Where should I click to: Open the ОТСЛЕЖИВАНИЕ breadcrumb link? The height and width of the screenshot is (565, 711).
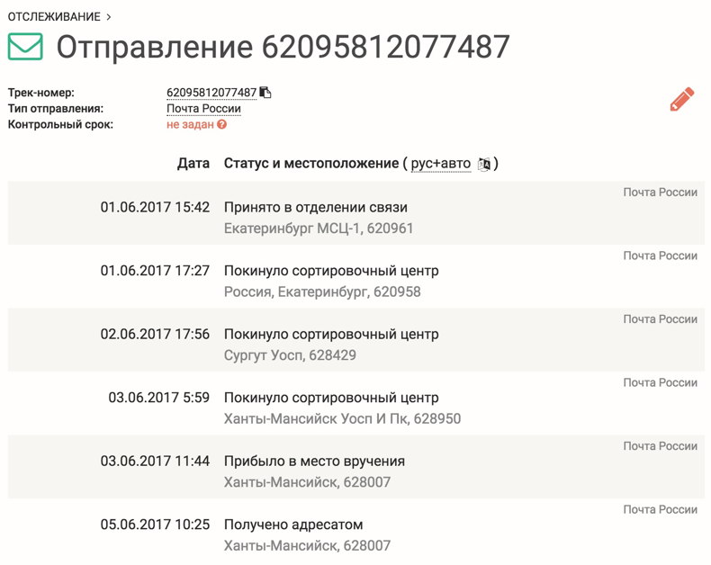(54, 17)
